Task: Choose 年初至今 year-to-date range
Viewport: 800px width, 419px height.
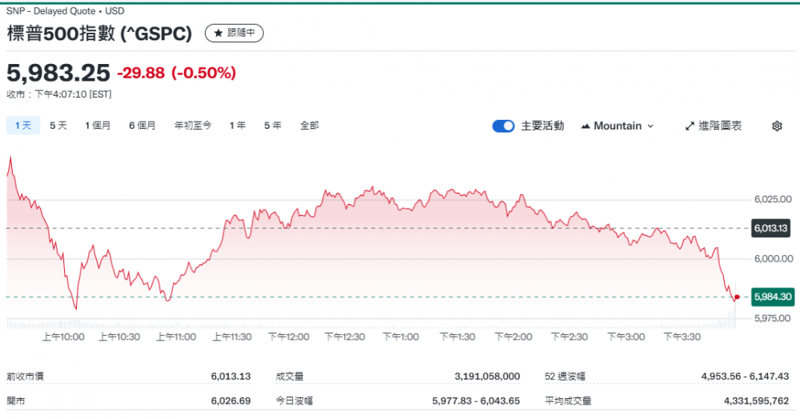Action: click(193, 126)
